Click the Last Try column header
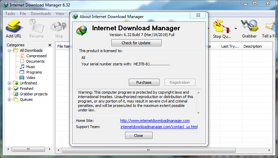 (x=231, y=47)
